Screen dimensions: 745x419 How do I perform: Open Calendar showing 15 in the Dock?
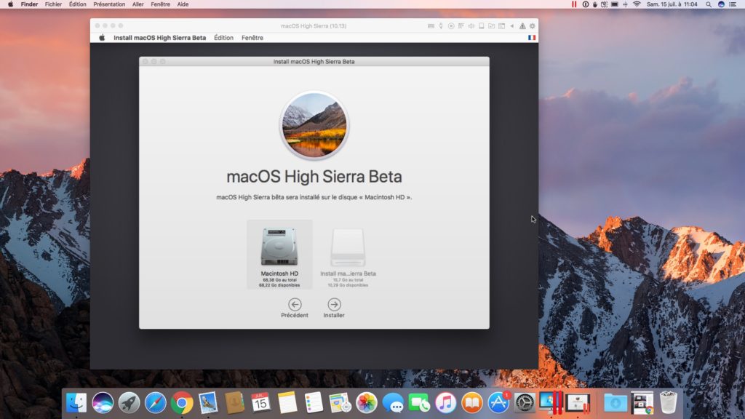click(x=261, y=403)
